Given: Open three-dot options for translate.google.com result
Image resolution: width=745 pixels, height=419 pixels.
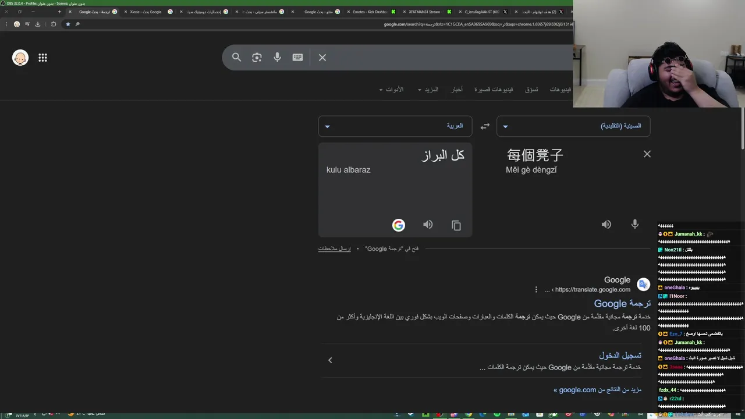Looking at the screenshot, I should (536, 289).
